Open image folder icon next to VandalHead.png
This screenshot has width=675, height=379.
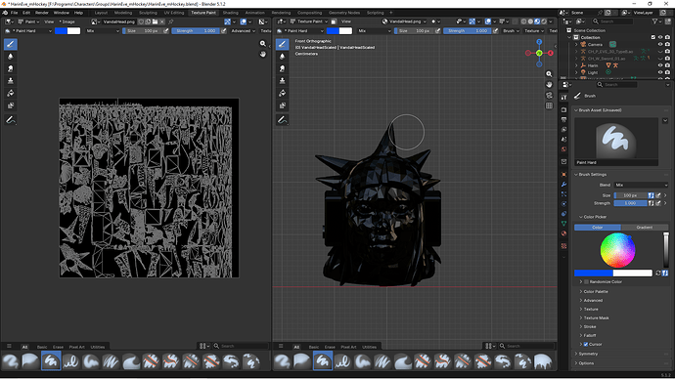pyautogui.click(x=155, y=21)
